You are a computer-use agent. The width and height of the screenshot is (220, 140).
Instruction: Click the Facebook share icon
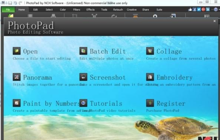pyautogui.click(x=195, y=9)
